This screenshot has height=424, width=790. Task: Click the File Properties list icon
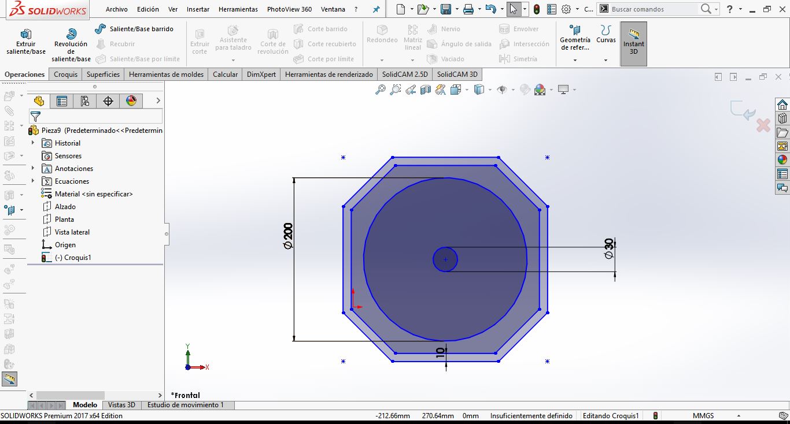pos(551,9)
